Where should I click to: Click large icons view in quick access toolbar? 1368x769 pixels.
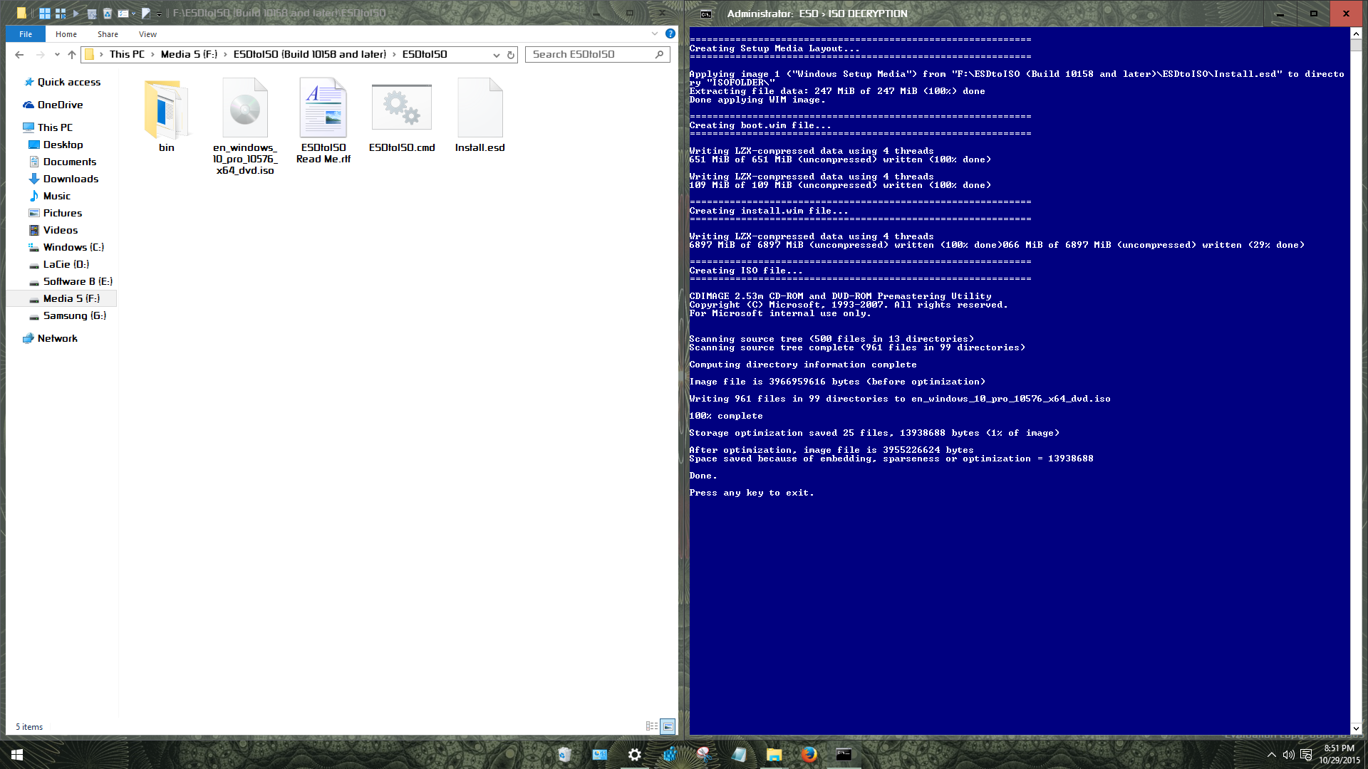tap(45, 13)
